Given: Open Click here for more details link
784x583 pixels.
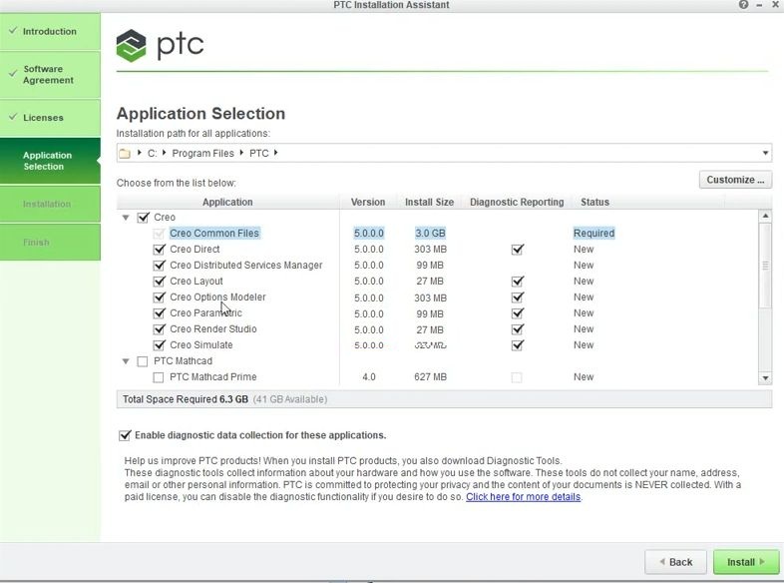Looking at the screenshot, I should point(523,497).
